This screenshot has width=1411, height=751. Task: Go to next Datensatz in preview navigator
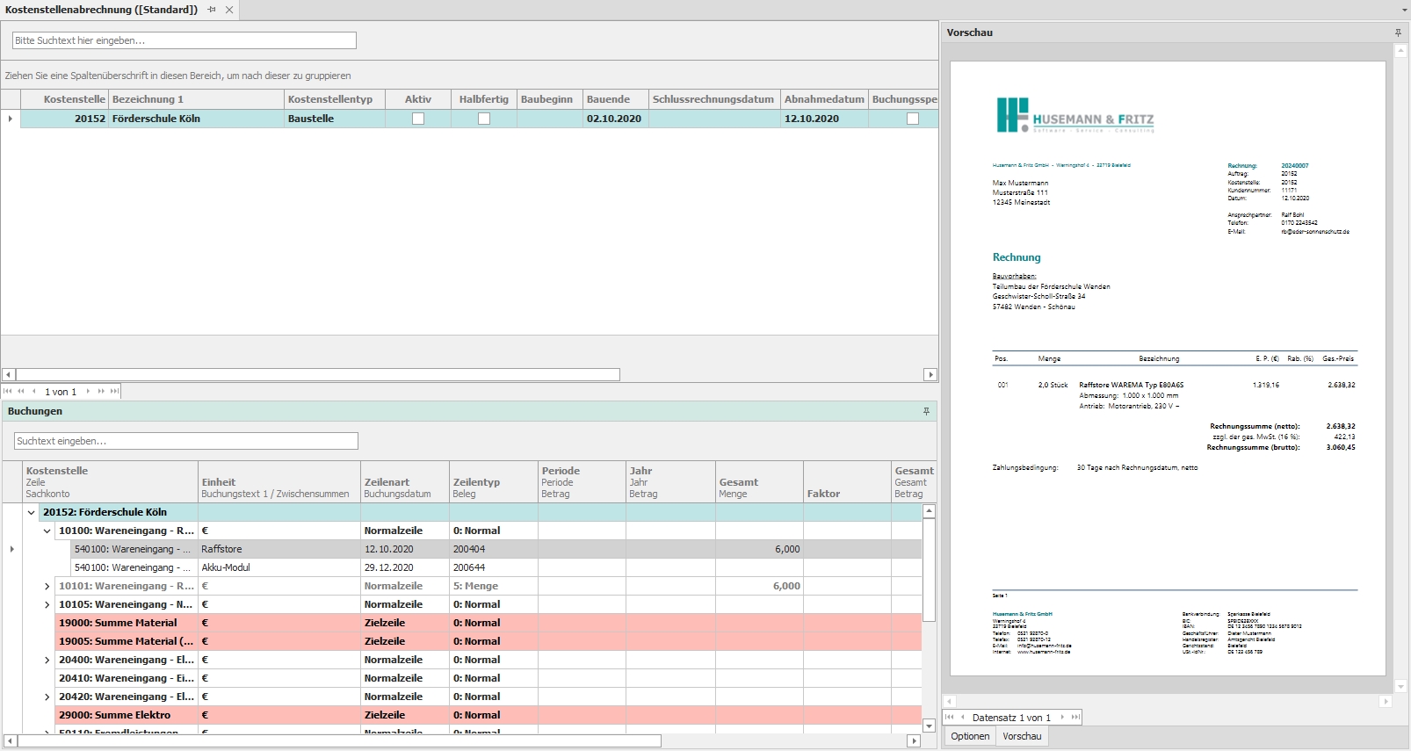pyautogui.click(x=1062, y=718)
